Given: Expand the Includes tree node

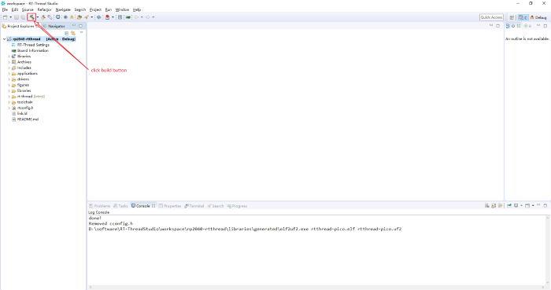Looking at the screenshot, I should tap(9, 68).
